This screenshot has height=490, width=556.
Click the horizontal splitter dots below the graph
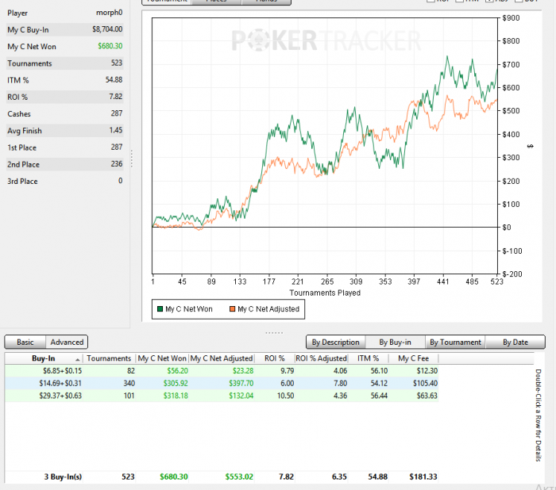coord(274,333)
